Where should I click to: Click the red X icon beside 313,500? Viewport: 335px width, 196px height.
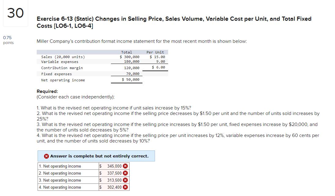coord(126,180)
